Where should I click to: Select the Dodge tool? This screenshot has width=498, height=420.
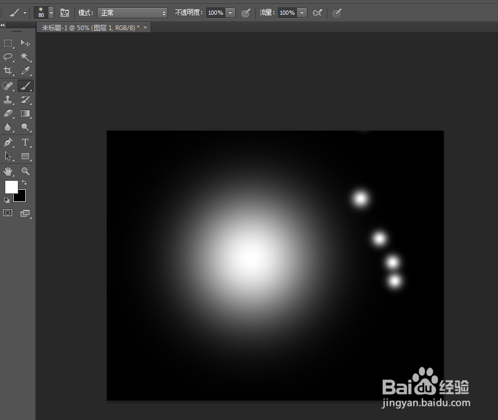(x=25, y=127)
